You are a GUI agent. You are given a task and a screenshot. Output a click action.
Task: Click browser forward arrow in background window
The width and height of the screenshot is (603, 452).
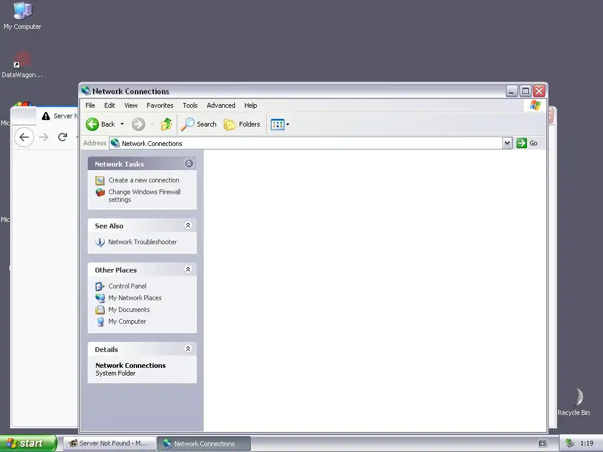(44, 137)
